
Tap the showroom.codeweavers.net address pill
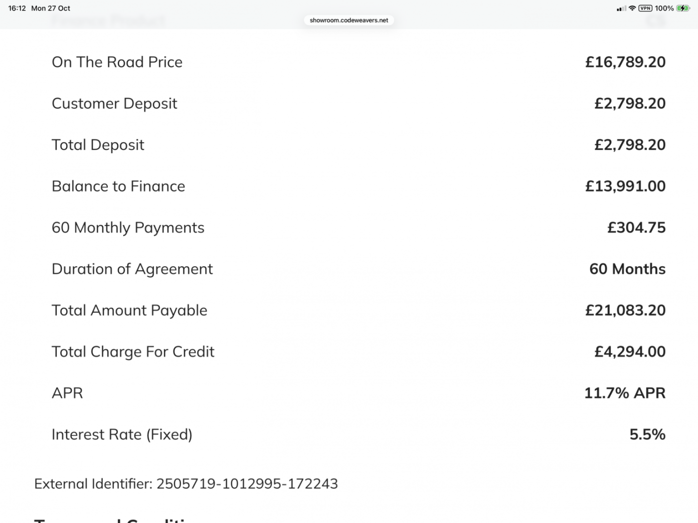click(x=349, y=20)
